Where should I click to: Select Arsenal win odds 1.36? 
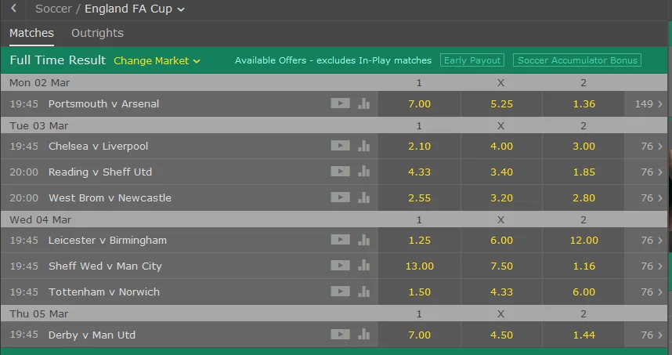583,103
